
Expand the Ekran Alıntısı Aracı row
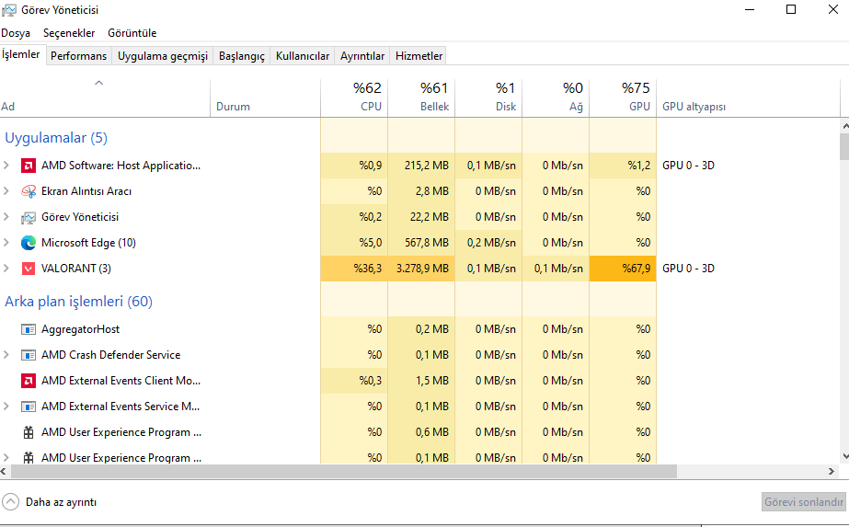pos(6,190)
